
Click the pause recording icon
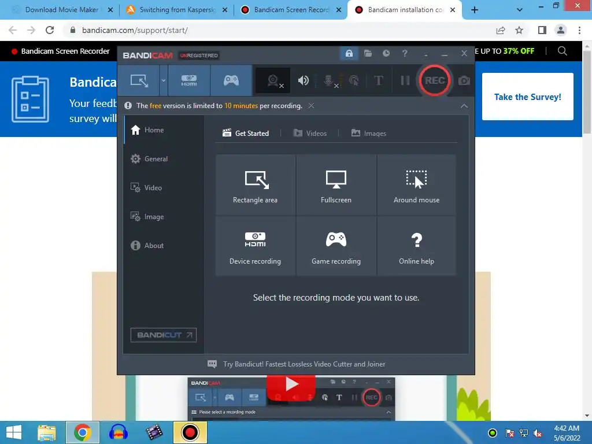point(405,80)
